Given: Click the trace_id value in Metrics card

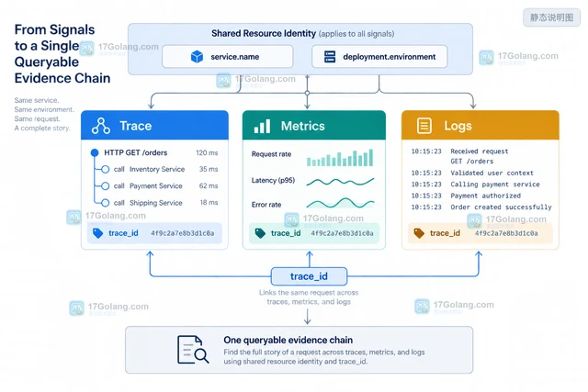Looking at the screenshot, I should (342, 233).
